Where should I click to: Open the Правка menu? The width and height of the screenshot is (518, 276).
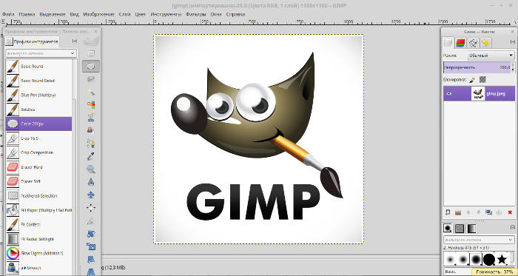coord(27,14)
